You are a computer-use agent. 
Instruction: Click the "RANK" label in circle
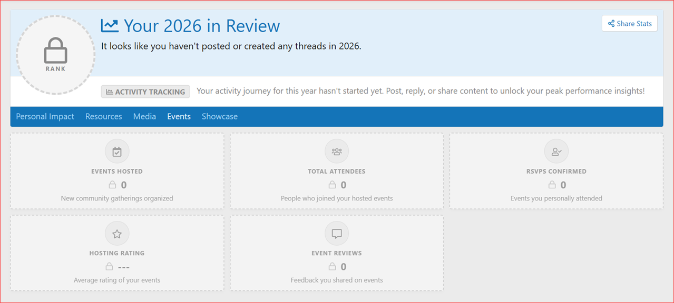tap(55, 69)
